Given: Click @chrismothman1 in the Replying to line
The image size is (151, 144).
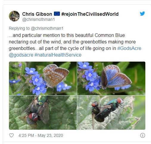Looking at the screenshot, I should 47,28.
